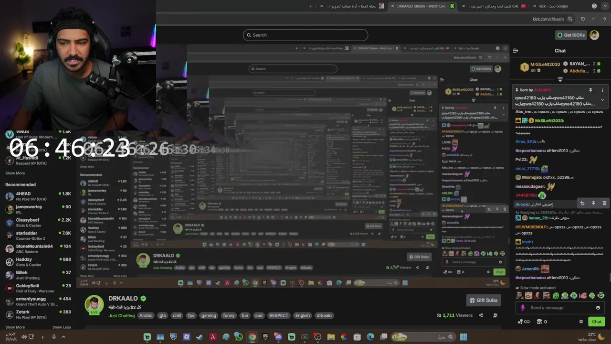The width and height of the screenshot is (611, 344).
Task: Open DRKAALO's live avatar below the video
Action: point(94,305)
